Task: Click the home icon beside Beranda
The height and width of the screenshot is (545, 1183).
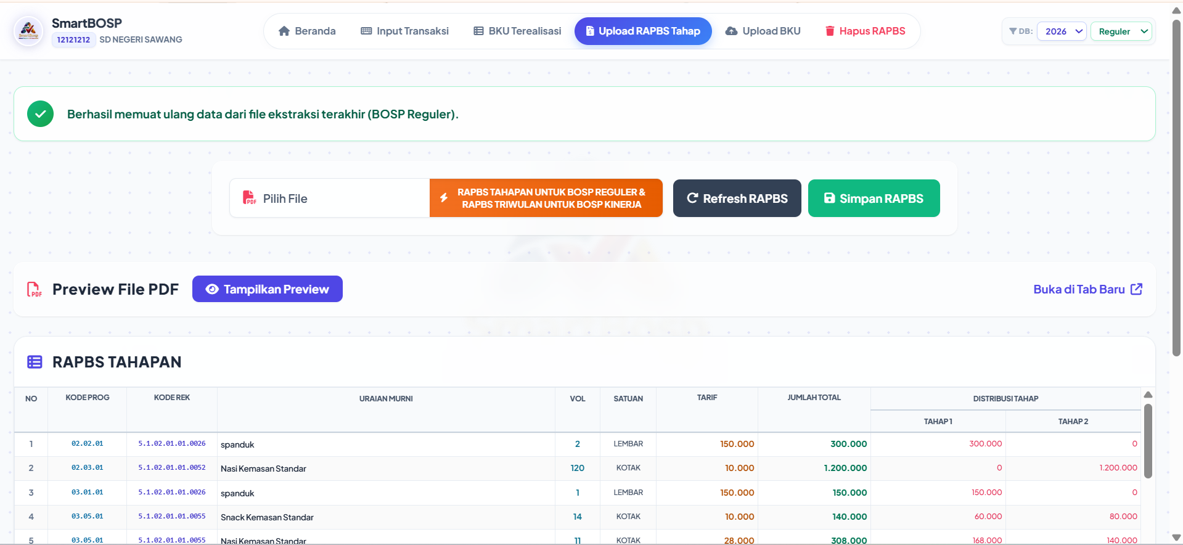Action: pos(284,31)
